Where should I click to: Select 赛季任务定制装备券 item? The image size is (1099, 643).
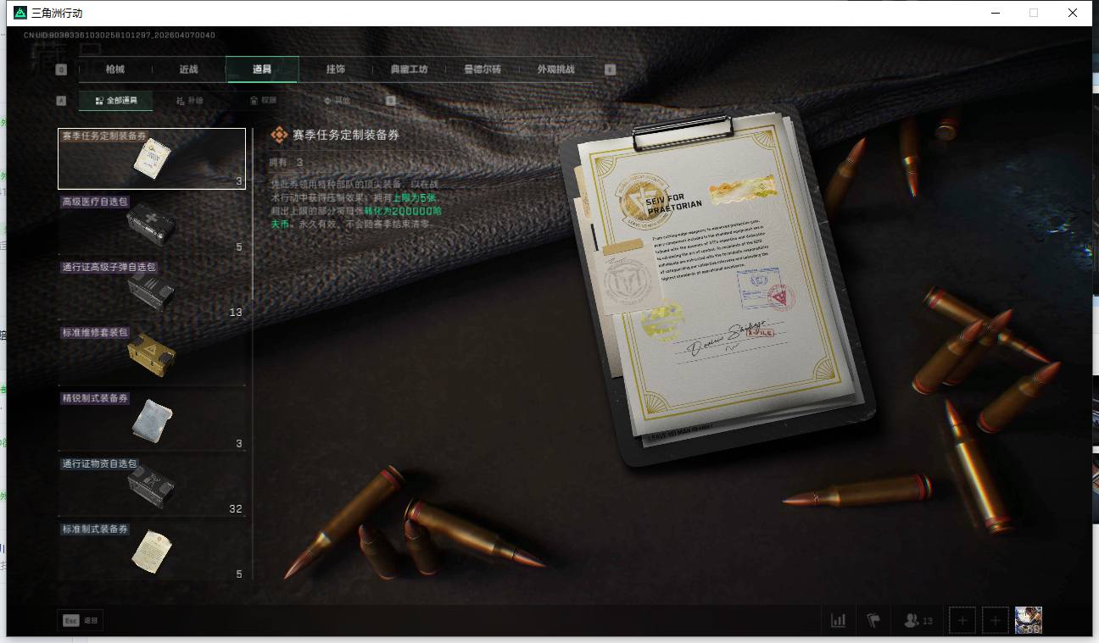point(152,158)
